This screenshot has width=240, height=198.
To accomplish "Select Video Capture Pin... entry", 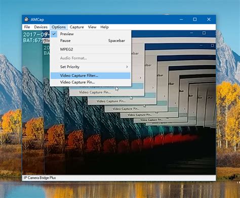I will (91, 82).
